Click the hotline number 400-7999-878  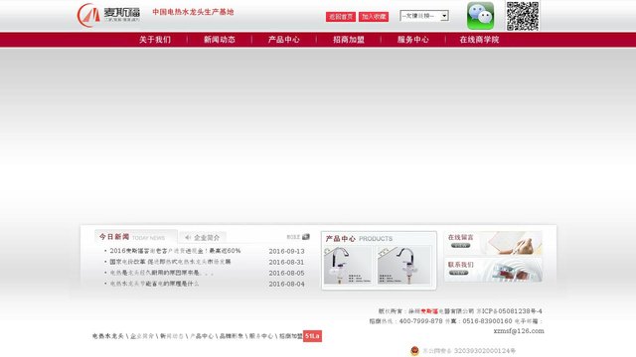click(420, 321)
